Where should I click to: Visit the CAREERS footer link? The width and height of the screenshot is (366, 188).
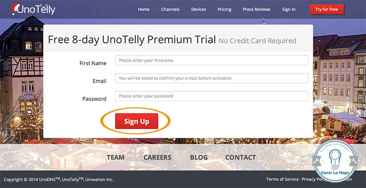coord(157,157)
